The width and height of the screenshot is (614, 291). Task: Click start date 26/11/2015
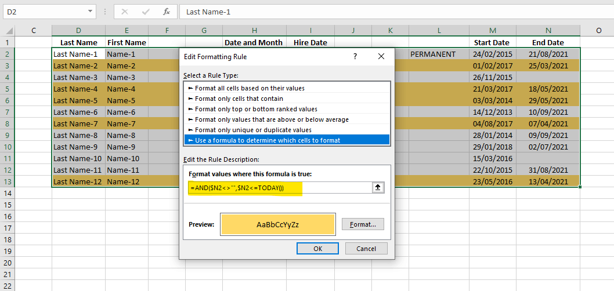[x=493, y=78]
